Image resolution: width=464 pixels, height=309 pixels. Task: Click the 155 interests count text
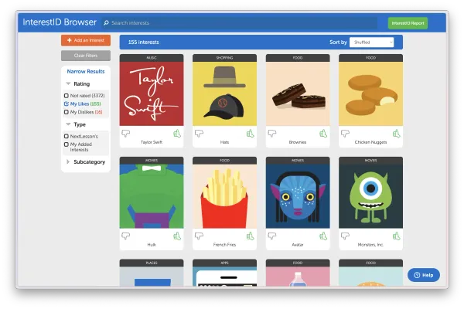point(144,42)
